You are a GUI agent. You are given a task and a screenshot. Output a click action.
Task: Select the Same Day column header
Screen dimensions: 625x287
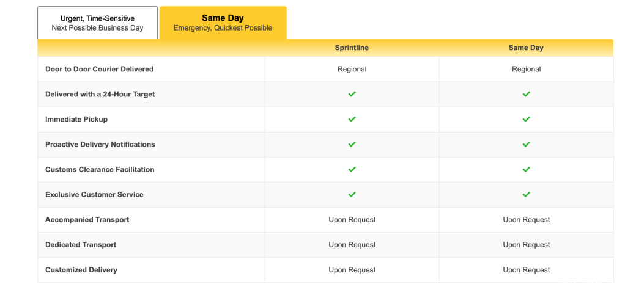pyautogui.click(x=526, y=48)
